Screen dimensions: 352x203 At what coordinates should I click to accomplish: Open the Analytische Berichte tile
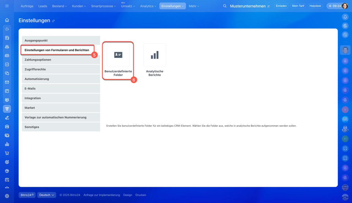[155, 60]
